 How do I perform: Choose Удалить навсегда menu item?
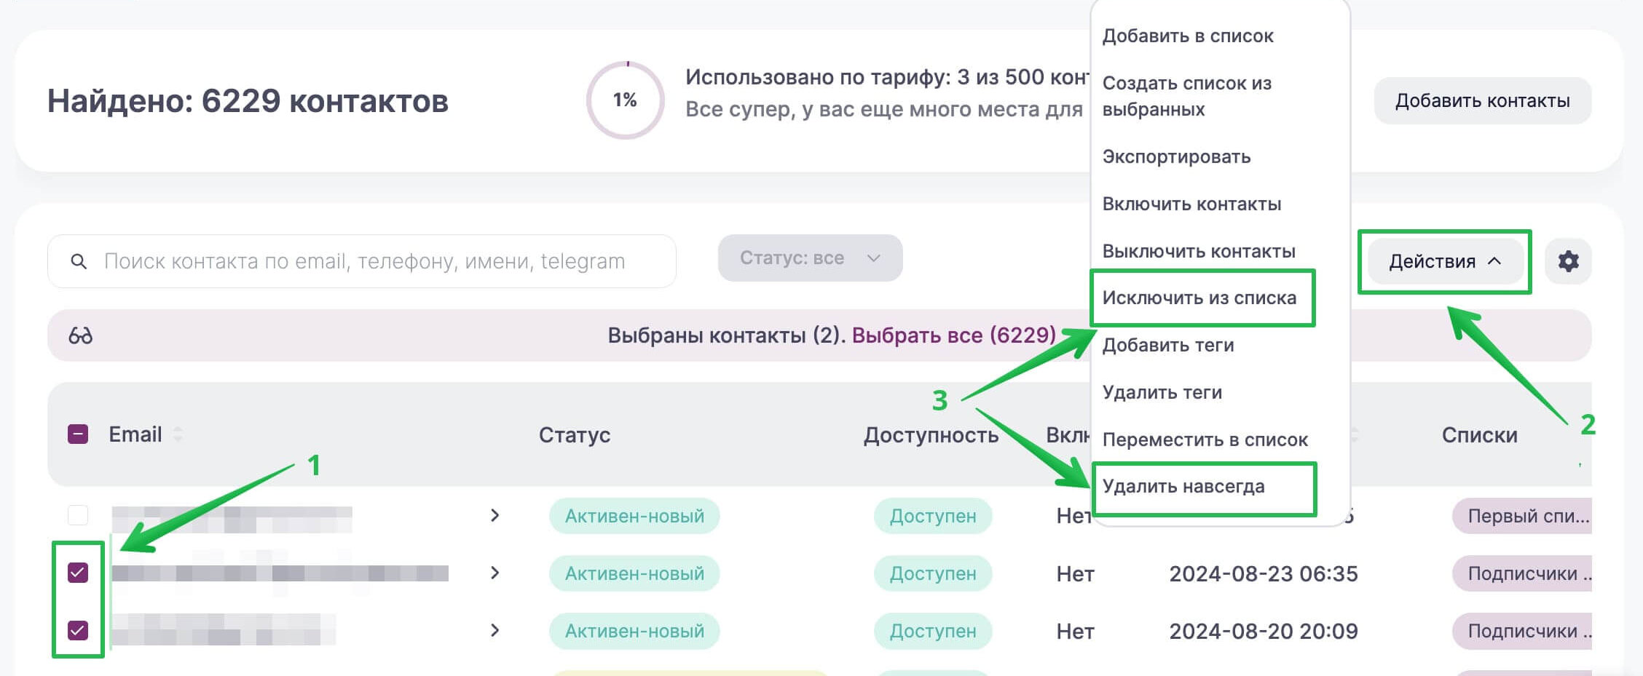pyautogui.click(x=1183, y=486)
